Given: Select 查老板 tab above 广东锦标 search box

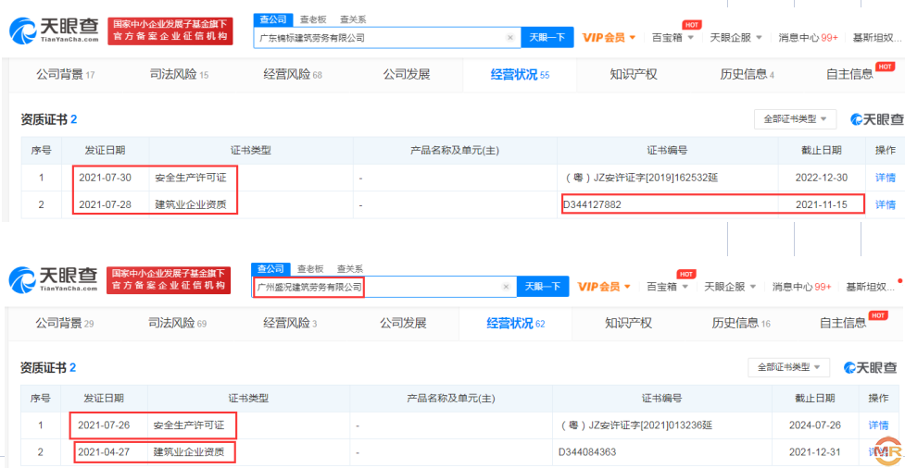Looking at the screenshot, I should [313, 19].
